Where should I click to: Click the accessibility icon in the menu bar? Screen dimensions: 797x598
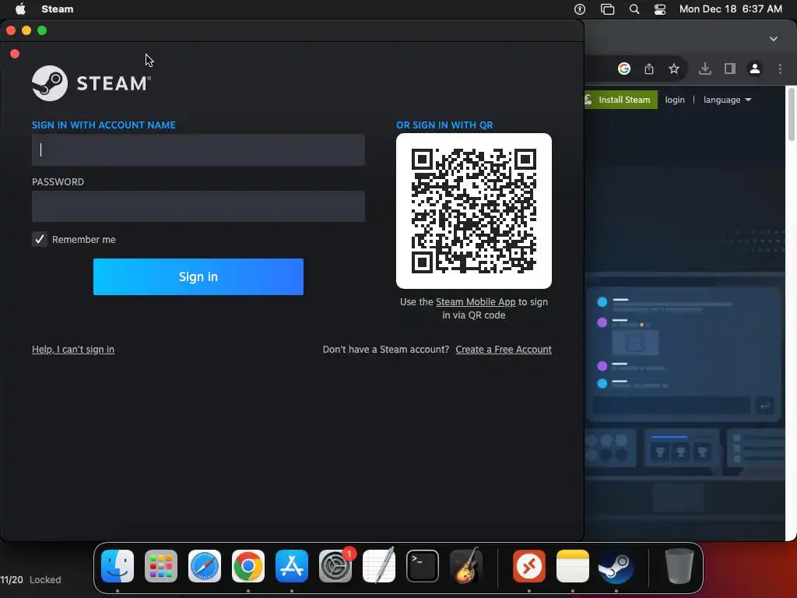(x=580, y=9)
